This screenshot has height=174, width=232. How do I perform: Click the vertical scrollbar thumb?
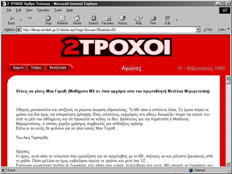(x=228, y=82)
